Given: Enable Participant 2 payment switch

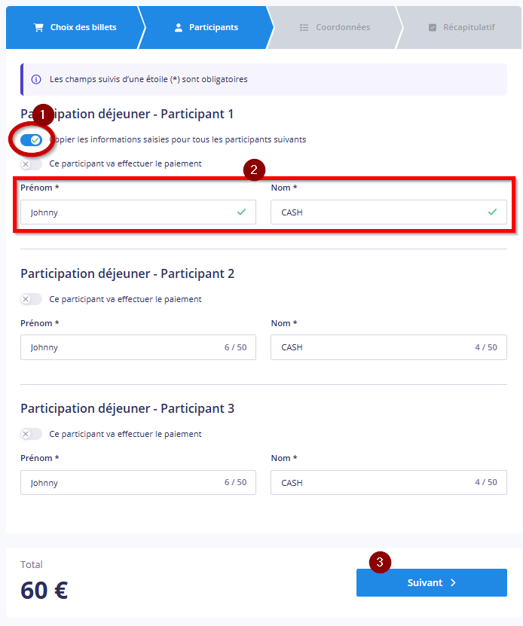Looking at the screenshot, I should (31, 299).
